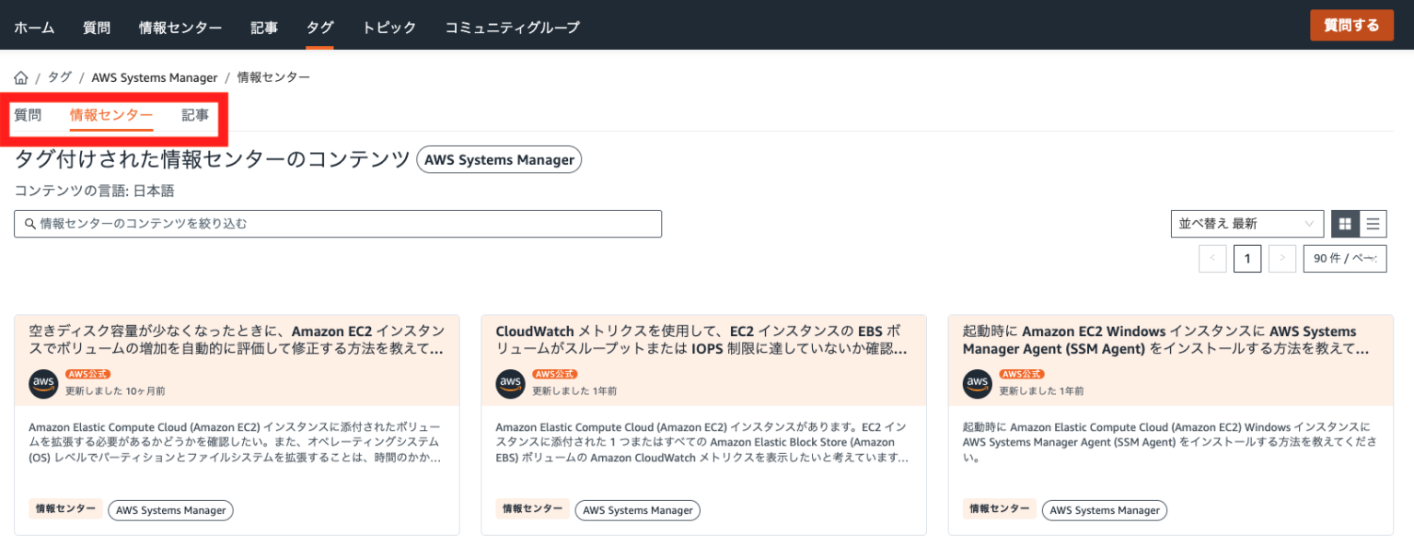The width and height of the screenshot is (1414, 547).
Task: Click the 情報センター content filter input field
Action: tap(337, 223)
